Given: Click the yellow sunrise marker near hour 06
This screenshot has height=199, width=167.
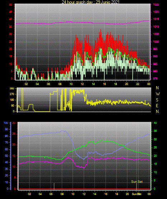Looking at the screenshot, I should click(54, 186).
